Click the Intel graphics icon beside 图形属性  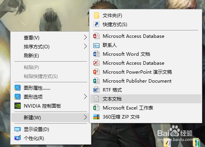(x=18, y=88)
